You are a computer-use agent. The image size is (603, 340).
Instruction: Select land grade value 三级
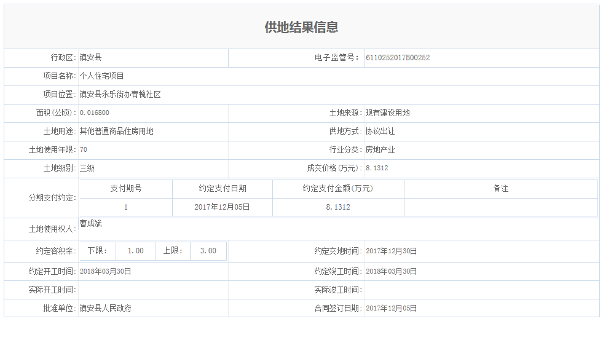coord(87,168)
